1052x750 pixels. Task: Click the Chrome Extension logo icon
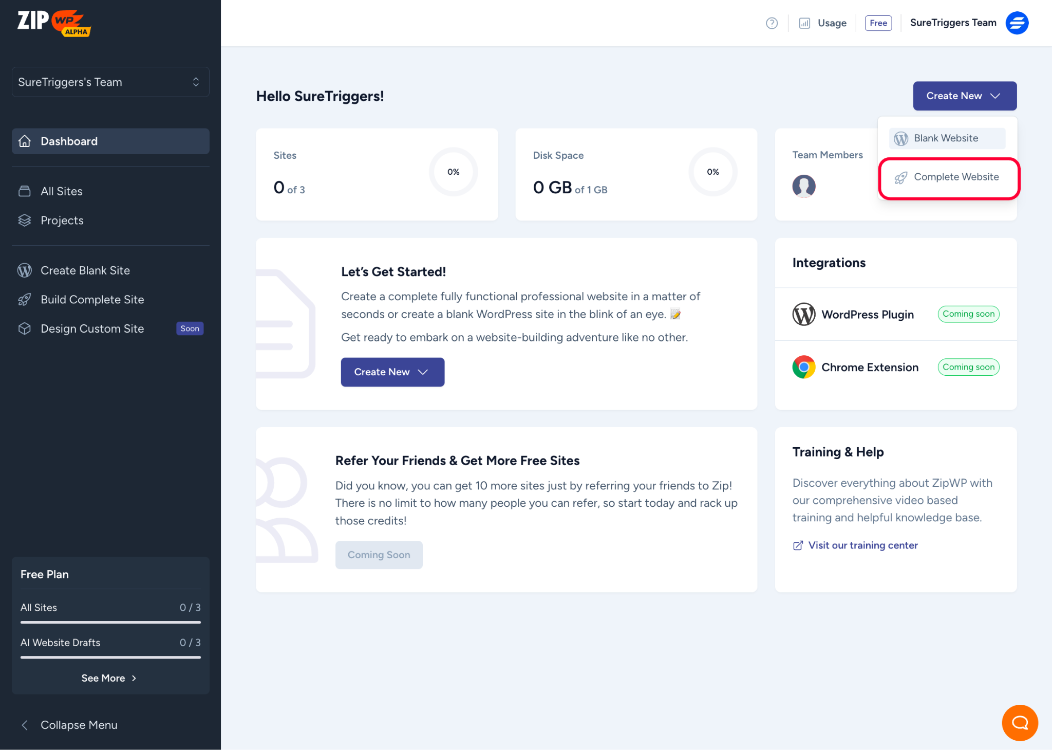coord(804,367)
